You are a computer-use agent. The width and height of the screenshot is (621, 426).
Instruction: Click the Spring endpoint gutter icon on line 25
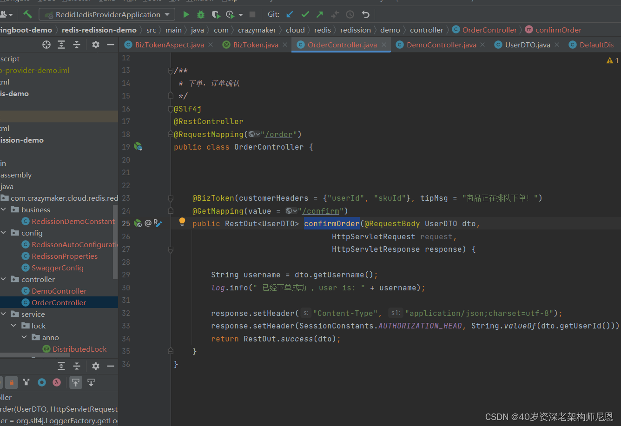(x=138, y=223)
